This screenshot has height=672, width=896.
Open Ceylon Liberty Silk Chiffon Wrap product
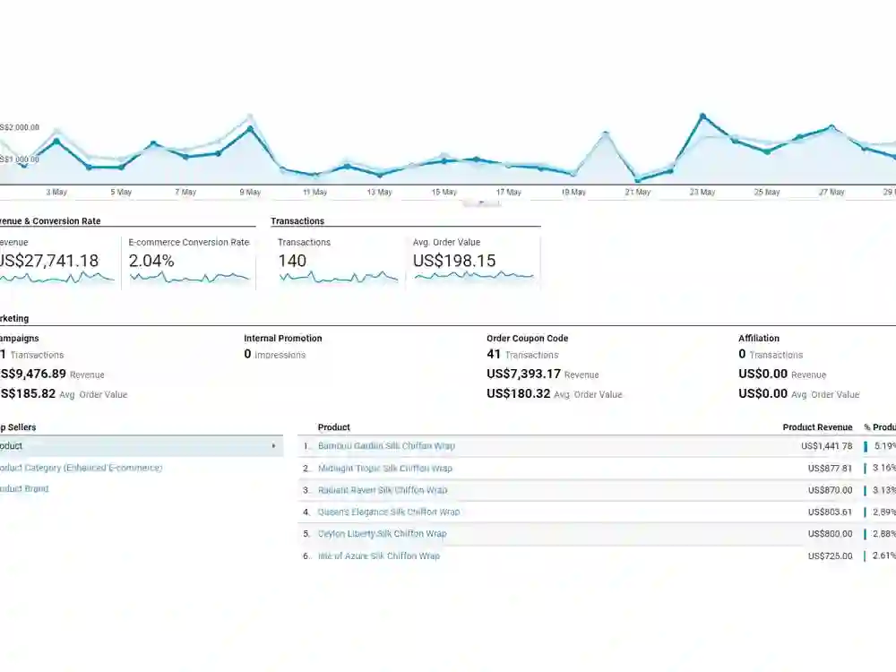point(383,533)
